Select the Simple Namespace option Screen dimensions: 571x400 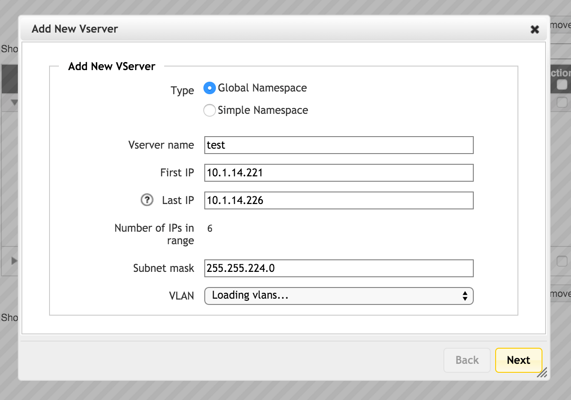click(x=209, y=110)
